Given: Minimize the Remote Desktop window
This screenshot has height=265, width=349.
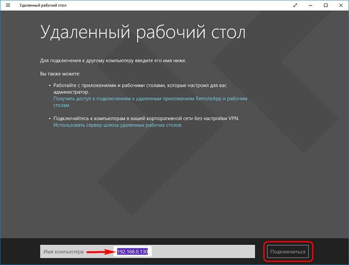Looking at the screenshot, I should [x=311, y=5].
